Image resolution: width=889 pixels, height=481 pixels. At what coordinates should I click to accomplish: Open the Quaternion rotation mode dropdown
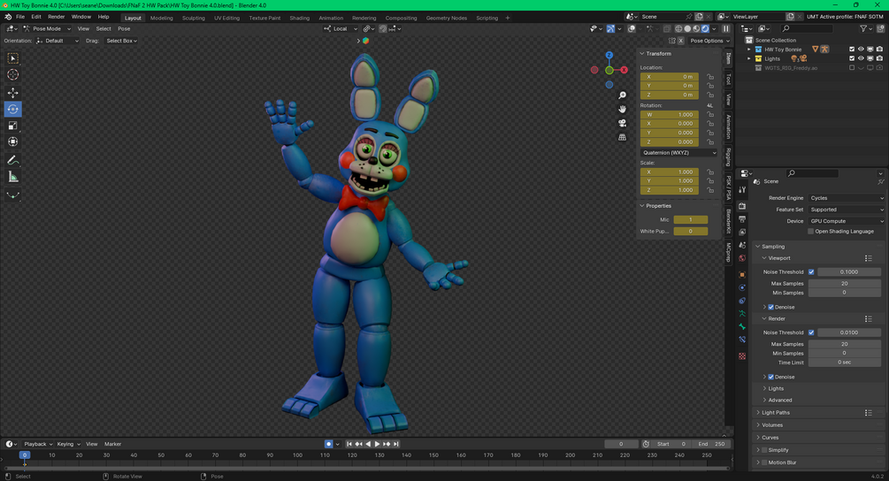point(678,152)
